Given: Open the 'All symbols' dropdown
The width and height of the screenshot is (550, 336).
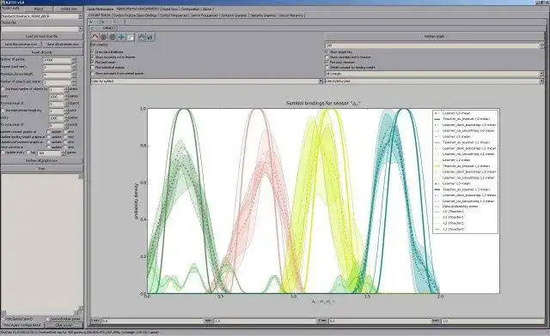Looking at the screenshot, I should click(x=434, y=74).
